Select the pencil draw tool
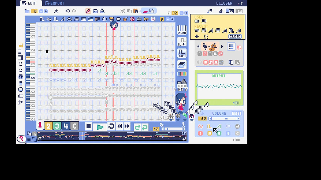The width and height of the screenshot is (321, 180). (x=88, y=11)
